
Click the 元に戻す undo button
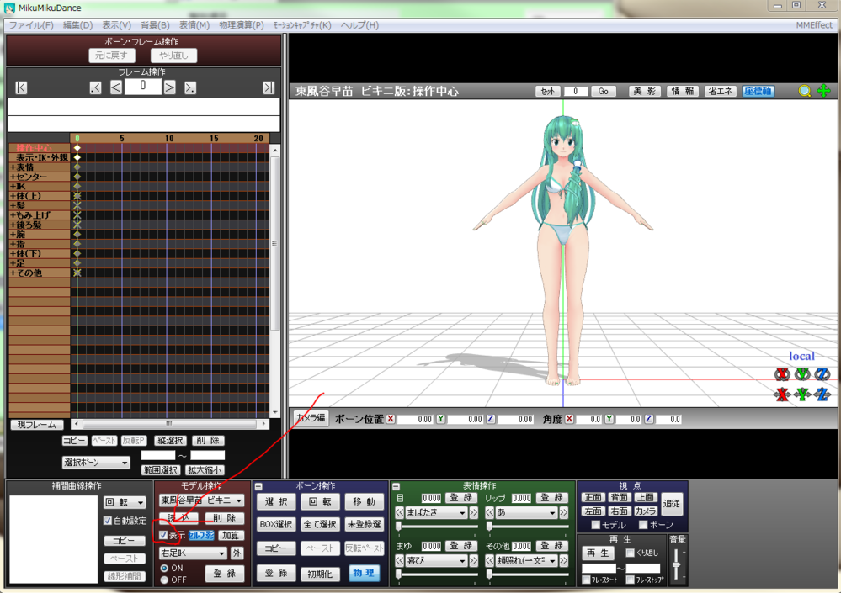point(112,56)
